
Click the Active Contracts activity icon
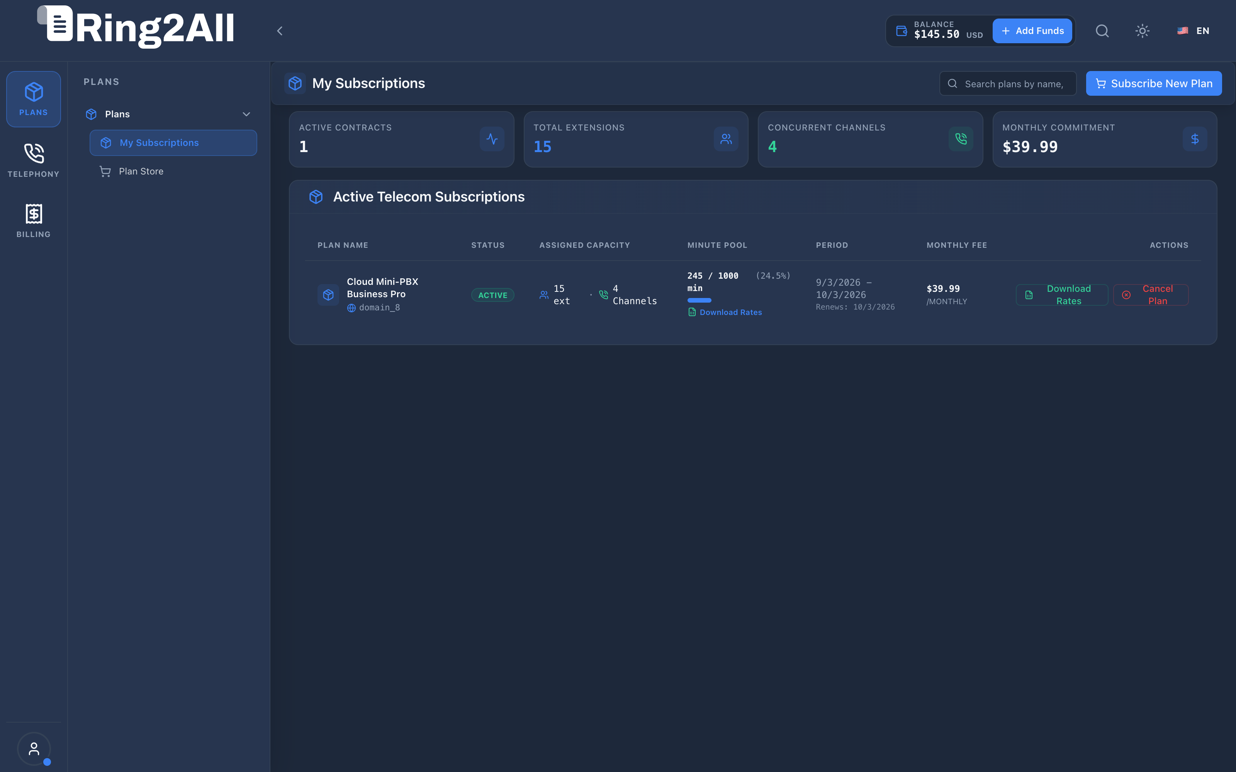[492, 139]
